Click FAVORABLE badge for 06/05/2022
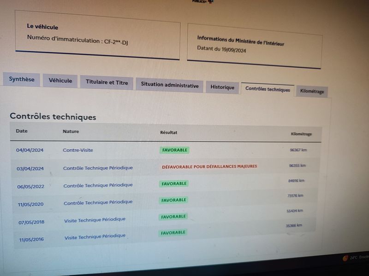The image size is (369, 276). click(x=174, y=184)
